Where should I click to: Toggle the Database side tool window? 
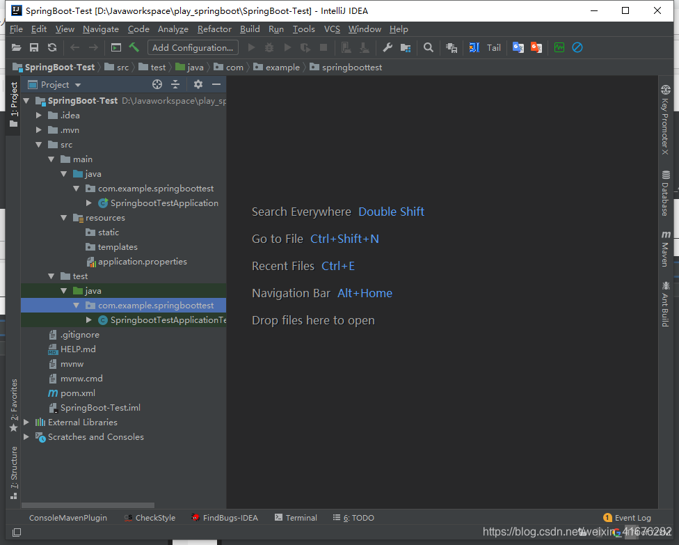coord(666,193)
